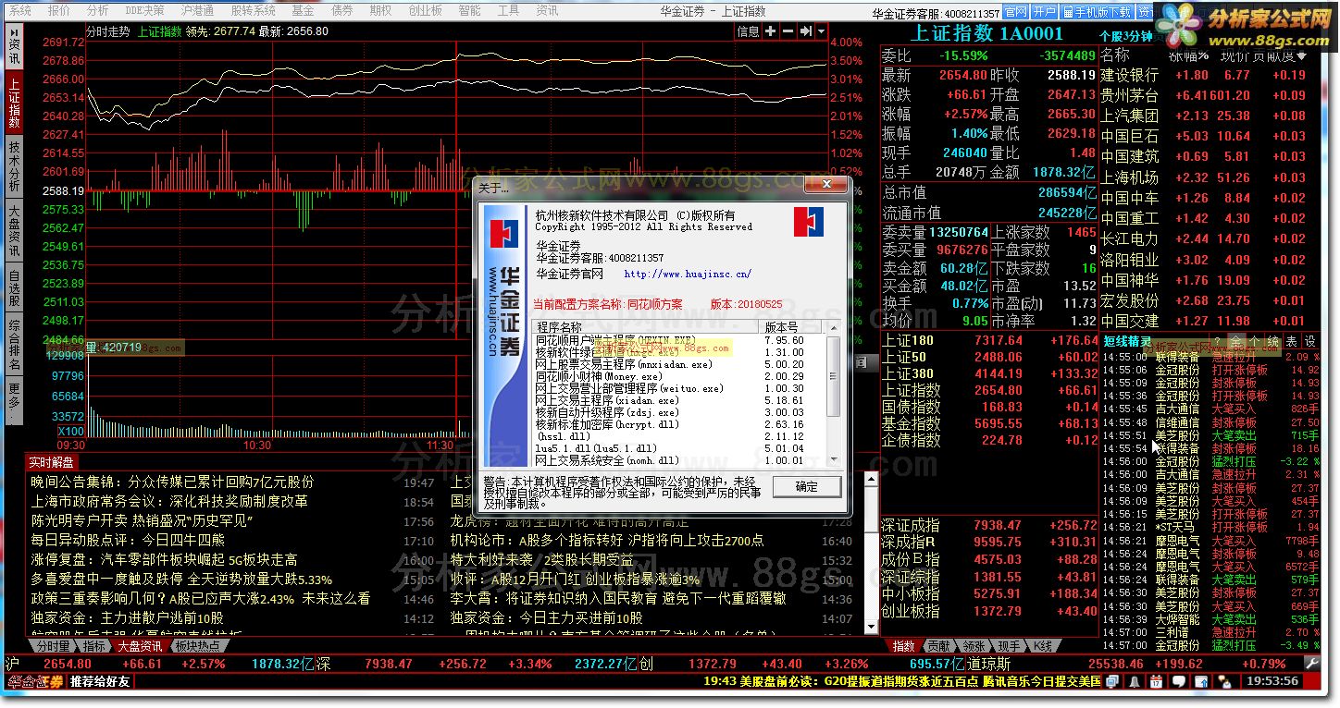This screenshot has height=708, width=1340.
Task: Open the 分析 menu
Action: click(x=97, y=10)
